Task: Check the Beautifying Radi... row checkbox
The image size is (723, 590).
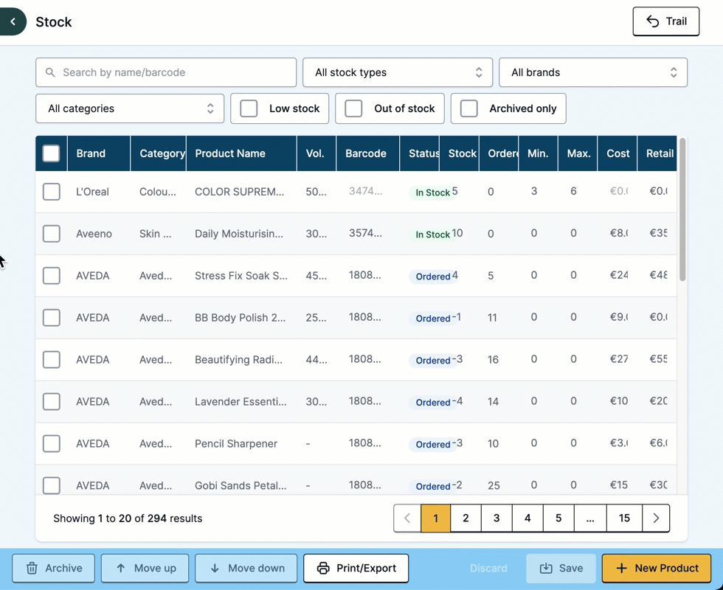Action: click(51, 360)
